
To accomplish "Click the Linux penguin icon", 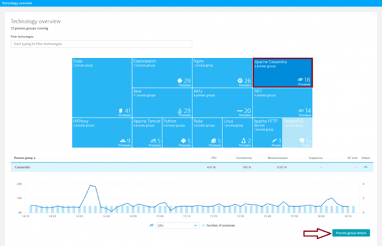I will pos(243,140).
